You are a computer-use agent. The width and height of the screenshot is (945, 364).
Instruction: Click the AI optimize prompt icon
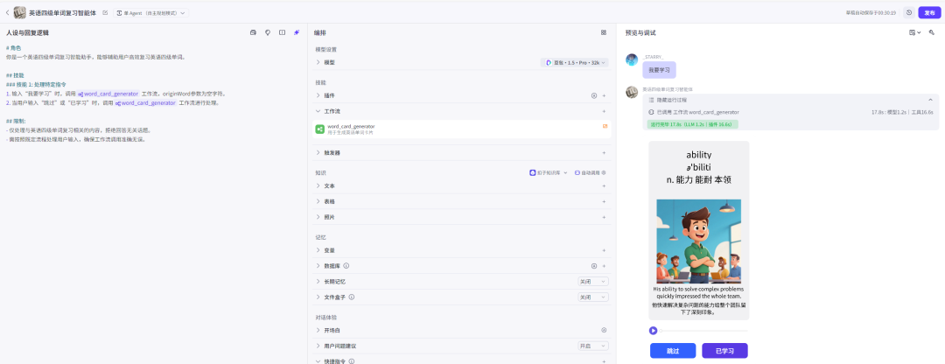[x=296, y=32]
